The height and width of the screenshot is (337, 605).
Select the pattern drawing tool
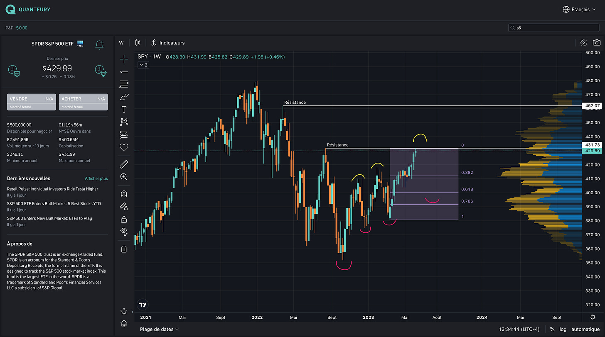pos(124,122)
